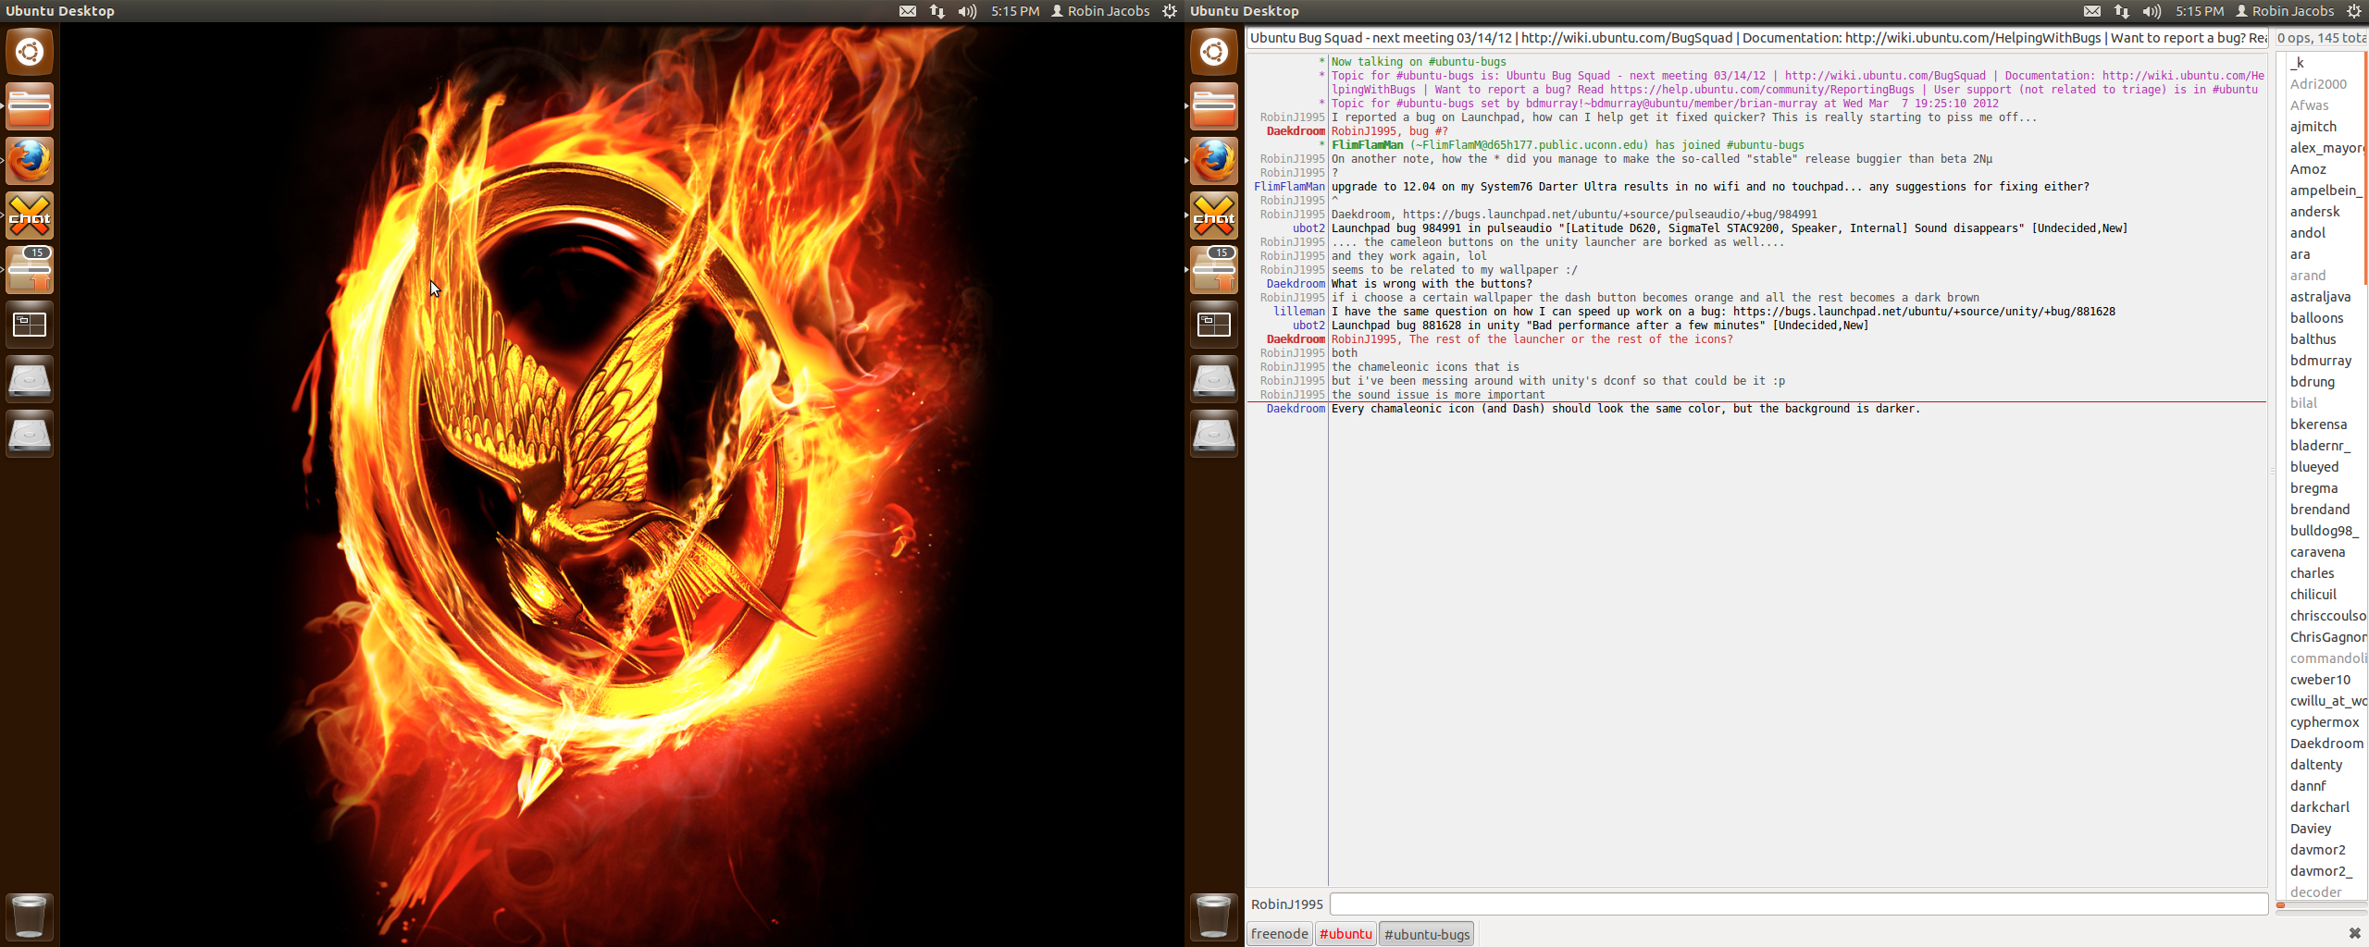Switch to the #ubuntu channel tab
The image size is (2369, 947).
(x=1346, y=934)
